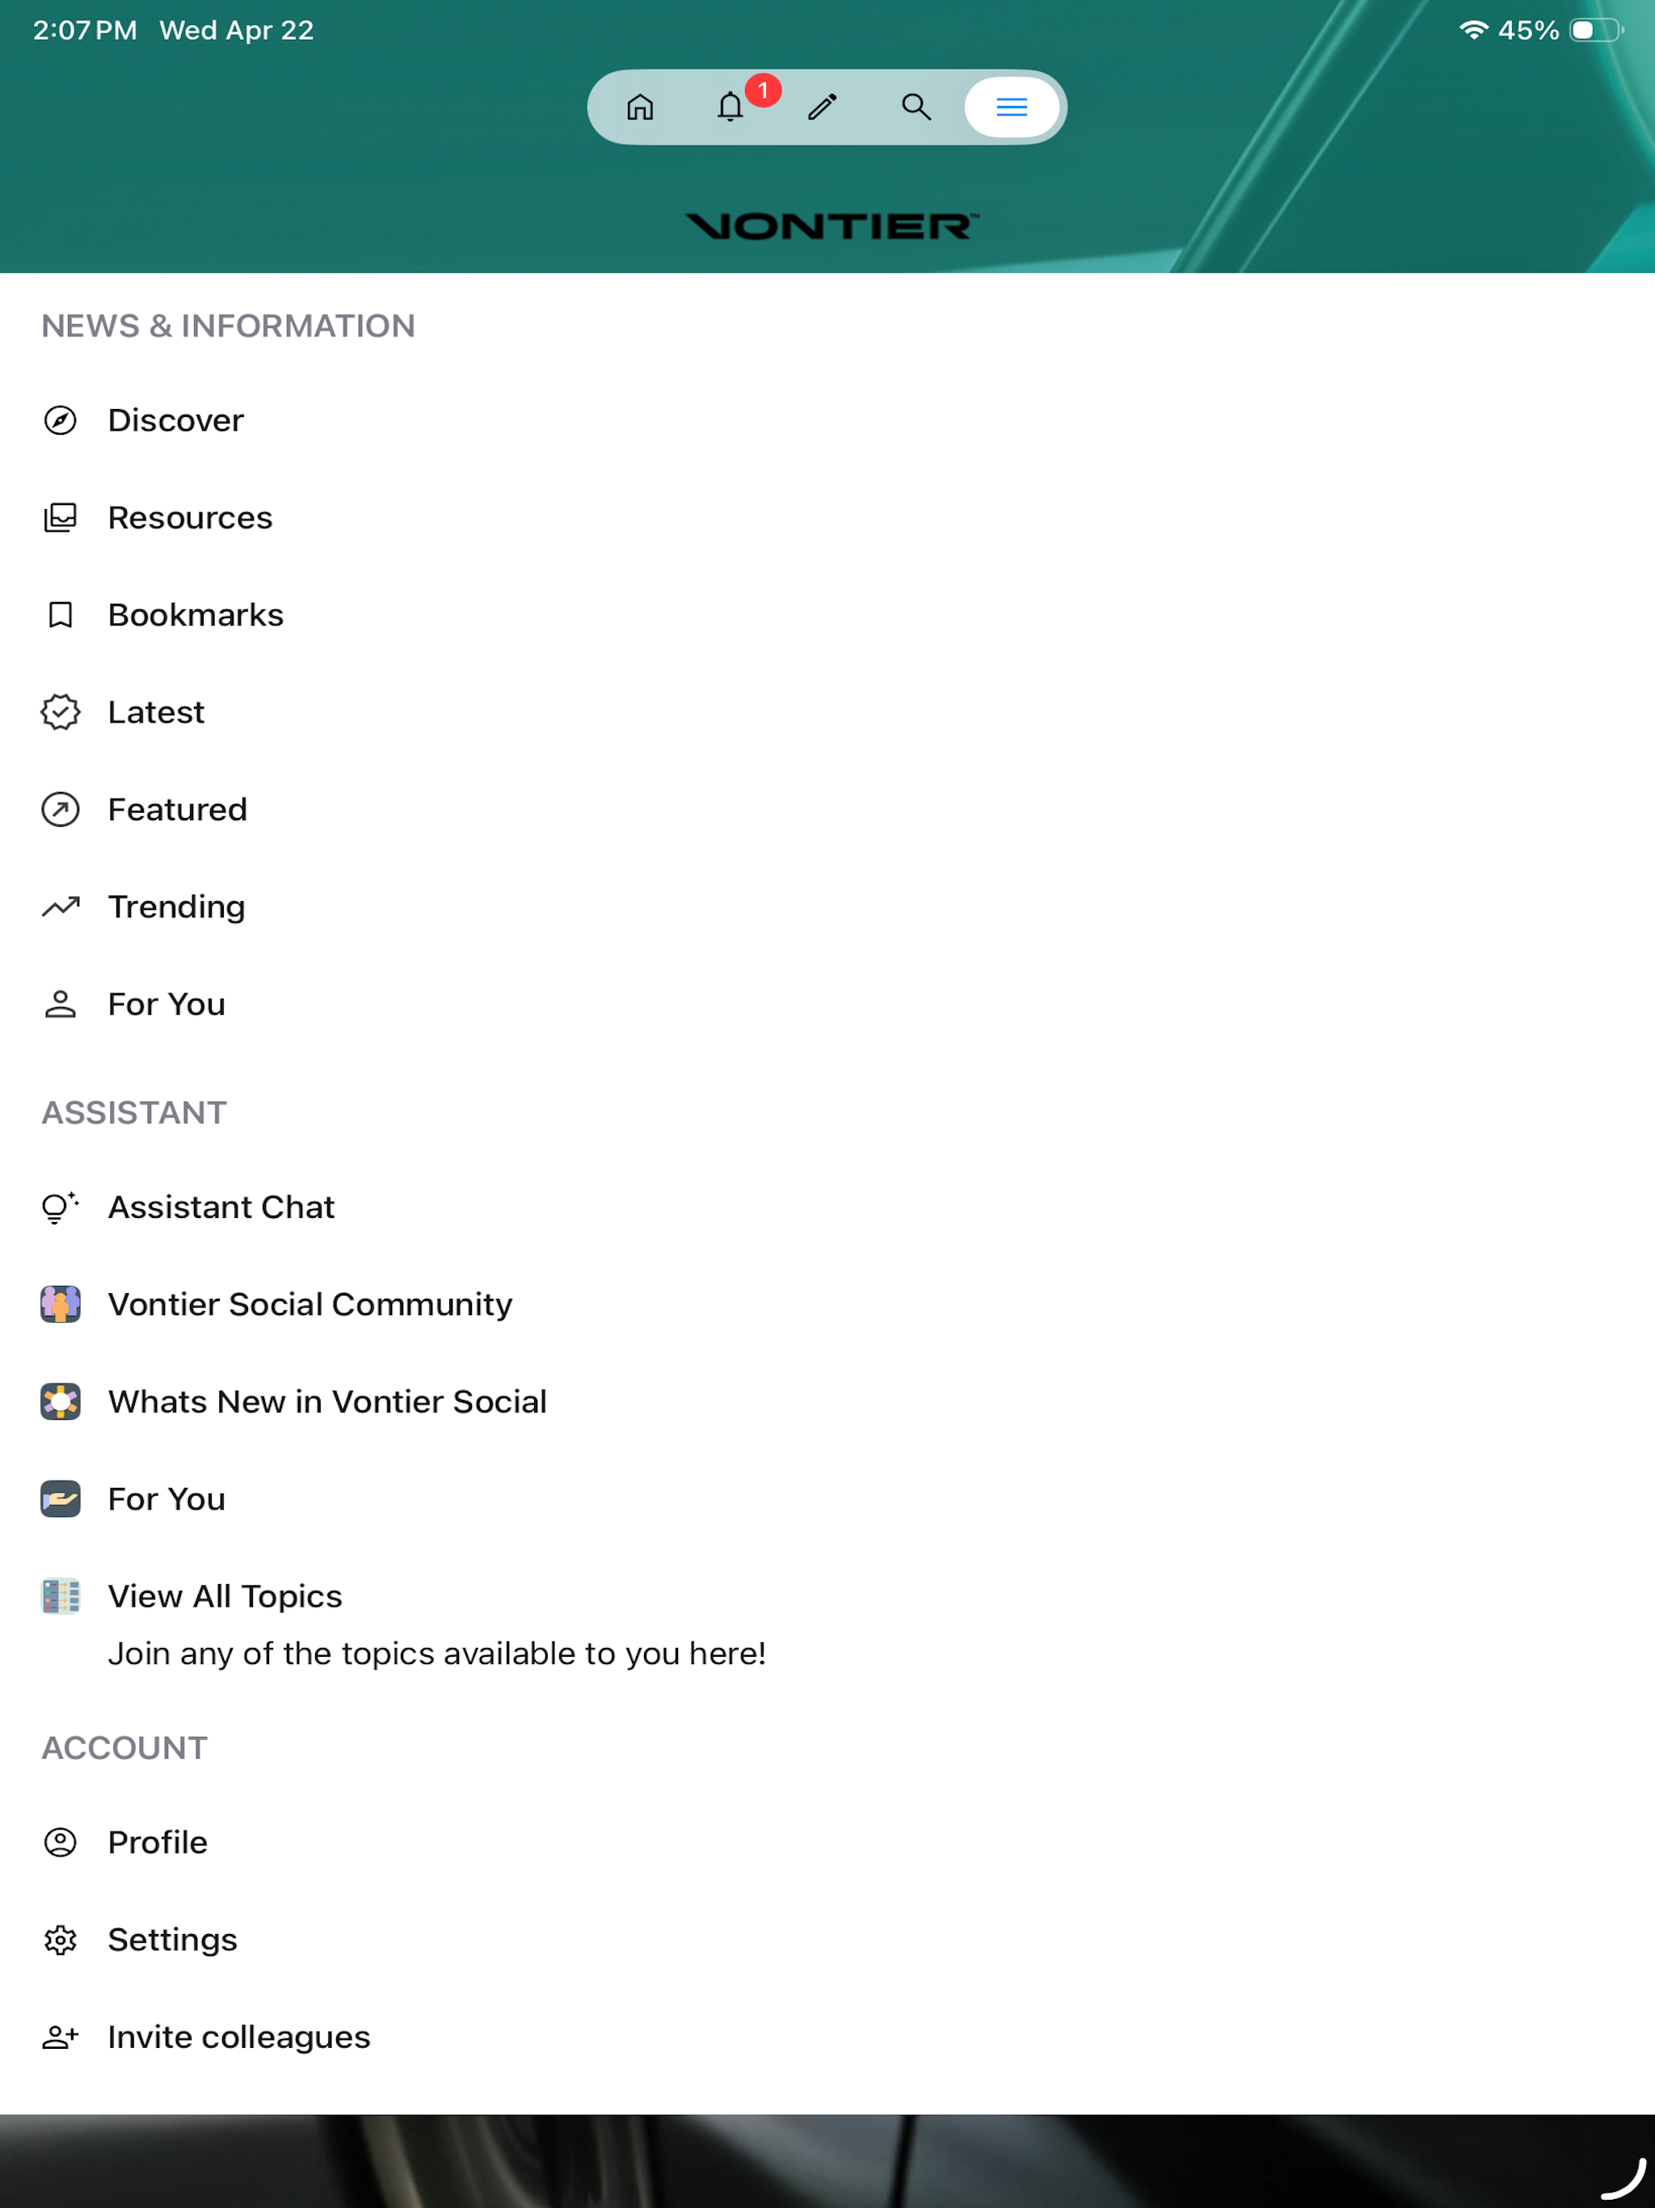
Task: Open Settings with gear icon
Action: click(827, 1940)
